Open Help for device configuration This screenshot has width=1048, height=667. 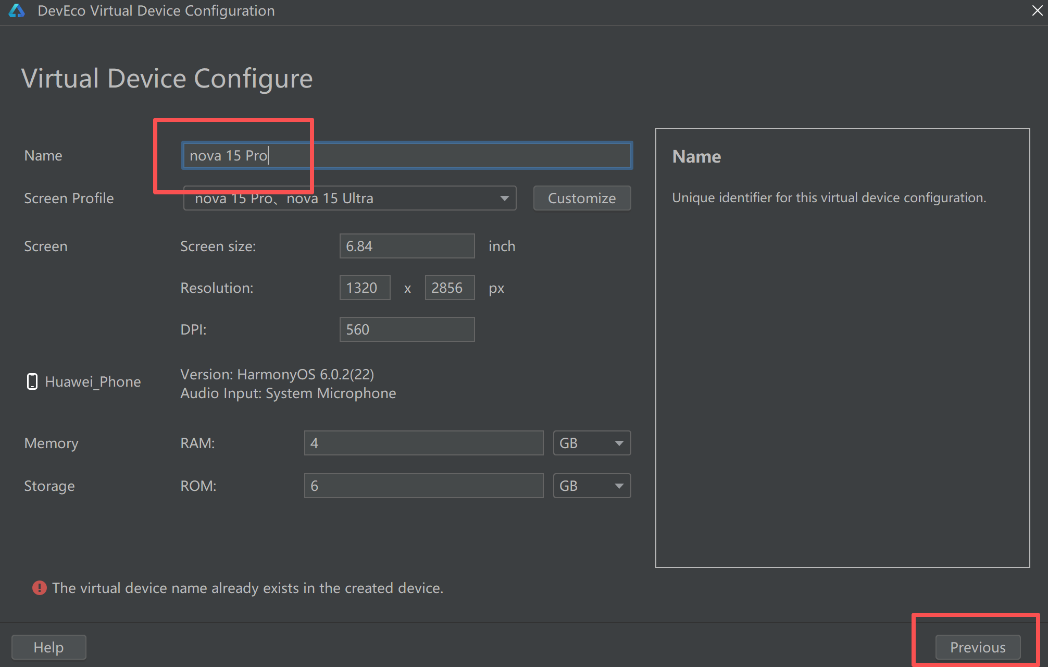point(48,647)
